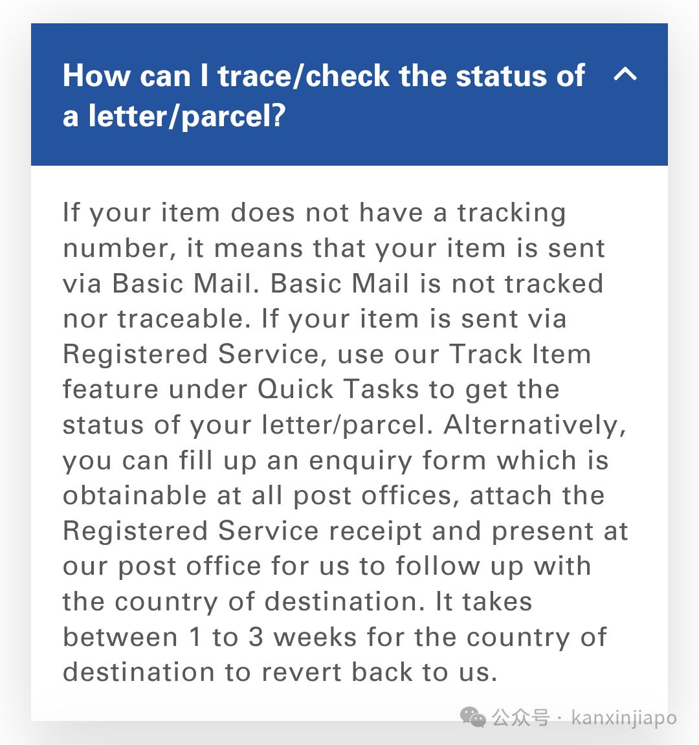
Task: Click the phrase 'Quick Tasks'
Action: 337,388
